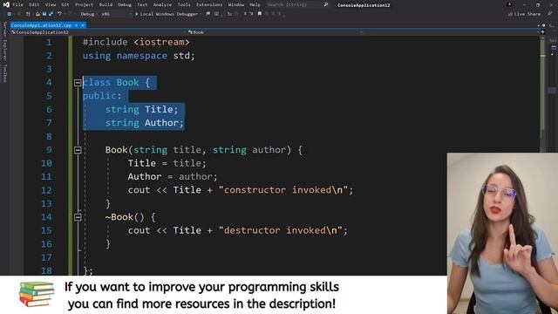Pin the ConsoleAppl..ation12.cpp tab
This screenshot has height=314, width=558.
[76, 25]
